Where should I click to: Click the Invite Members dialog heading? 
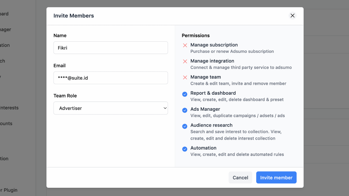[x=74, y=16]
